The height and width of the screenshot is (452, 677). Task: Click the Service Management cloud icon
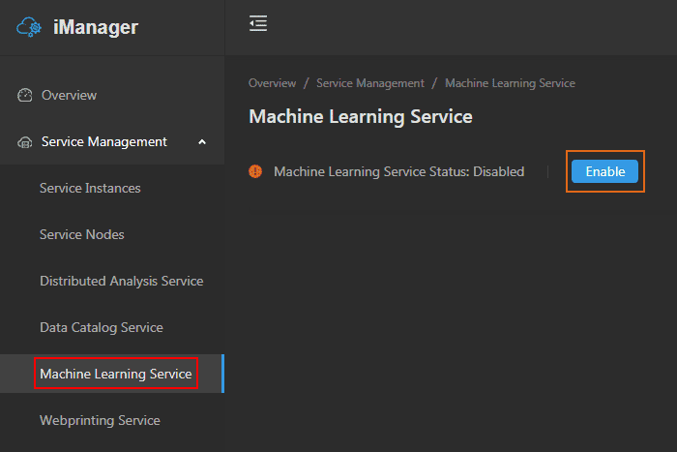[25, 142]
